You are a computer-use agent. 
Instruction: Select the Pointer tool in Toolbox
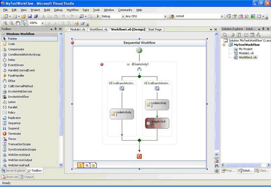30,39
